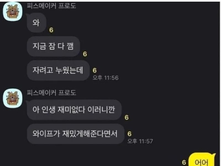Select the 자려고 누웠는데 message bubble
The image size is (221, 166).
tap(58, 70)
